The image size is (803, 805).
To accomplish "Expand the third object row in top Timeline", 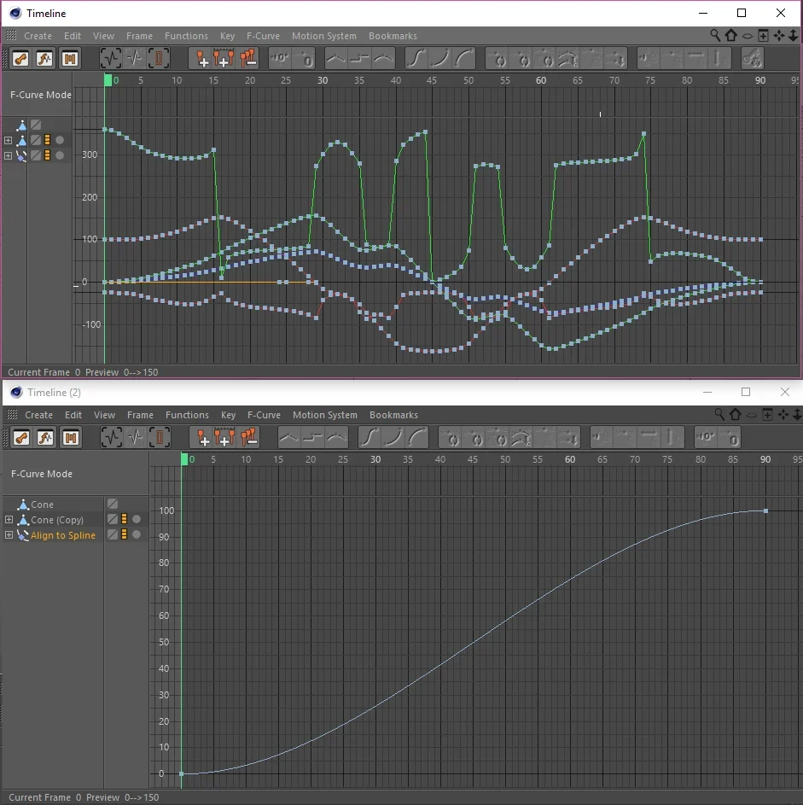I will tap(9, 155).
